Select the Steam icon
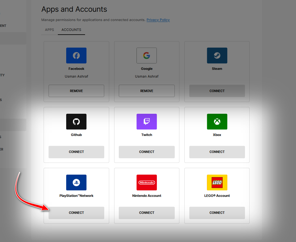The height and width of the screenshot is (242, 296). (x=217, y=55)
